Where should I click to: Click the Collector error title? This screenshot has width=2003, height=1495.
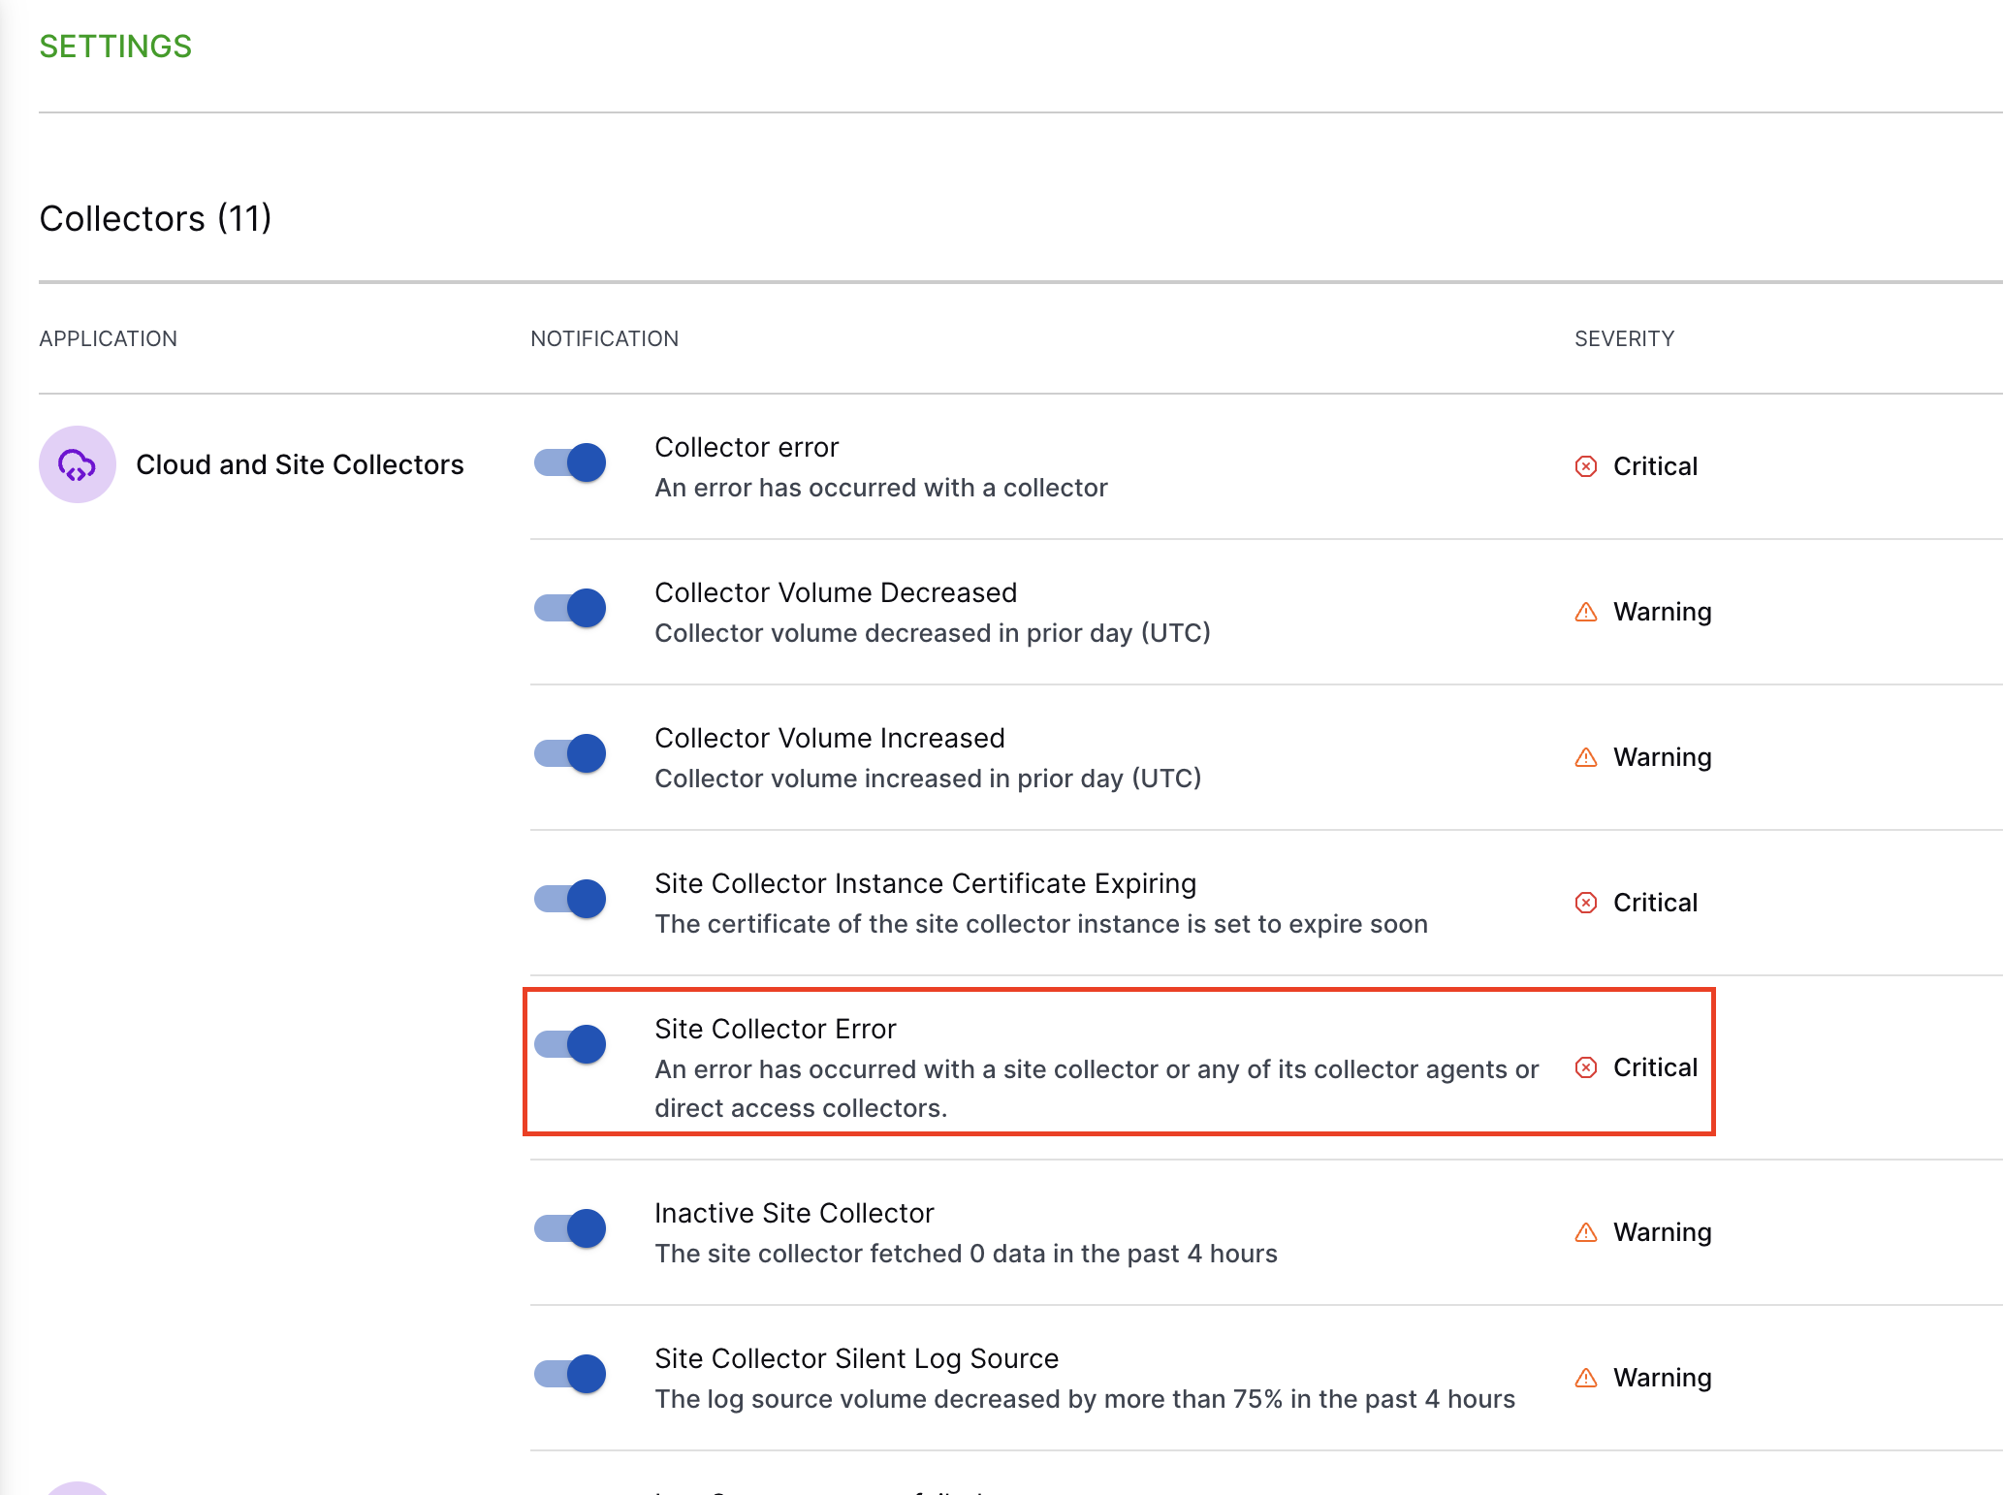pos(747,447)
